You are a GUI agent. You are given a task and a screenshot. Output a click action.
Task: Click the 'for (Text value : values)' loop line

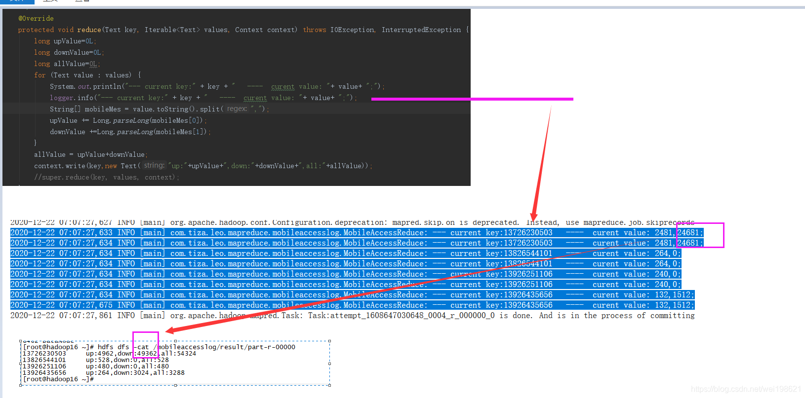click(x=87, y=75)
